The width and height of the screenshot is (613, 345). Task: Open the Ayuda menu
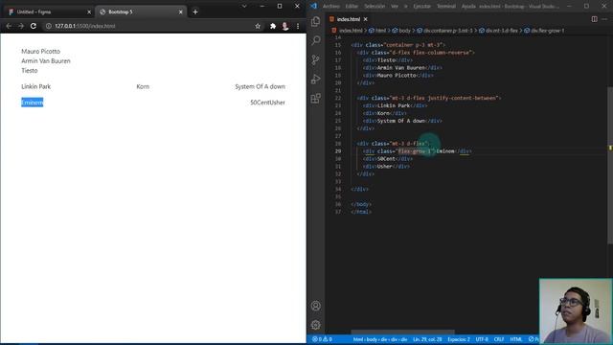pos(468,6)
